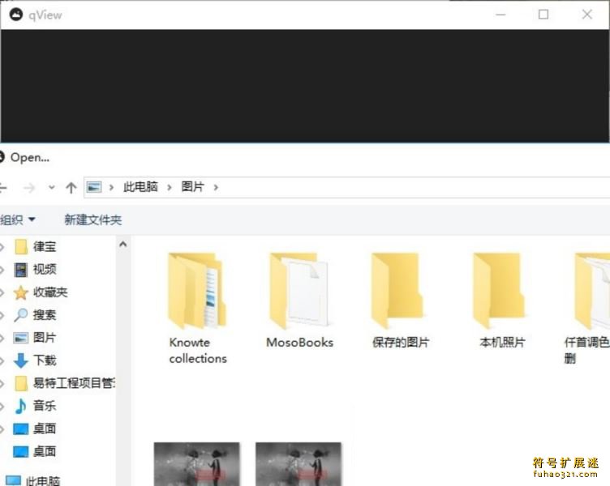Expand the 律宝 tree node arrow
The width and height of the screenshot is (610, 486).
(2, 247)
